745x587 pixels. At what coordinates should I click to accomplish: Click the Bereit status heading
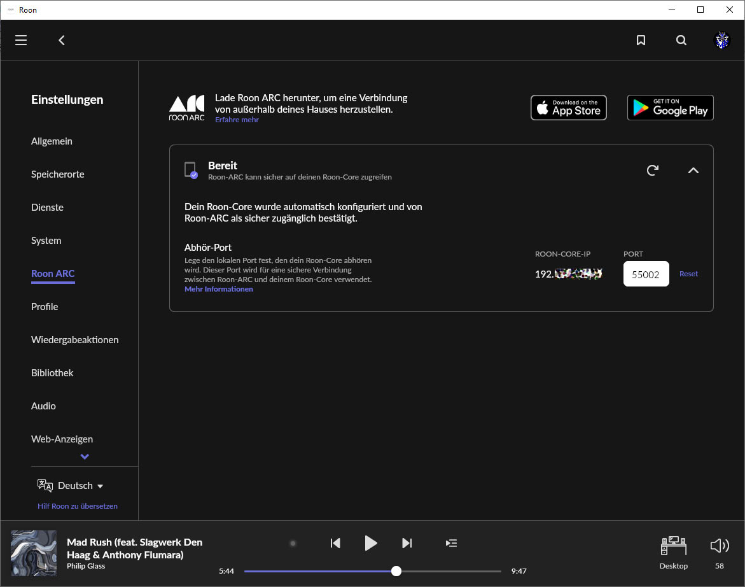(223, 166)
